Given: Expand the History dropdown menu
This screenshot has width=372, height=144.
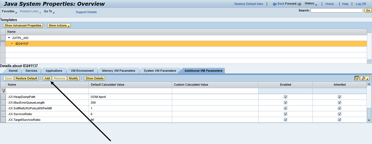Looking at the screenshot, I should (311, 4).
